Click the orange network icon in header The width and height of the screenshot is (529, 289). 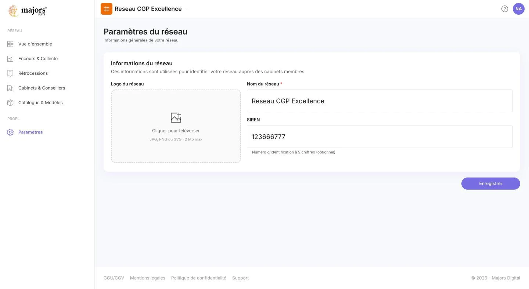[107, 9]
